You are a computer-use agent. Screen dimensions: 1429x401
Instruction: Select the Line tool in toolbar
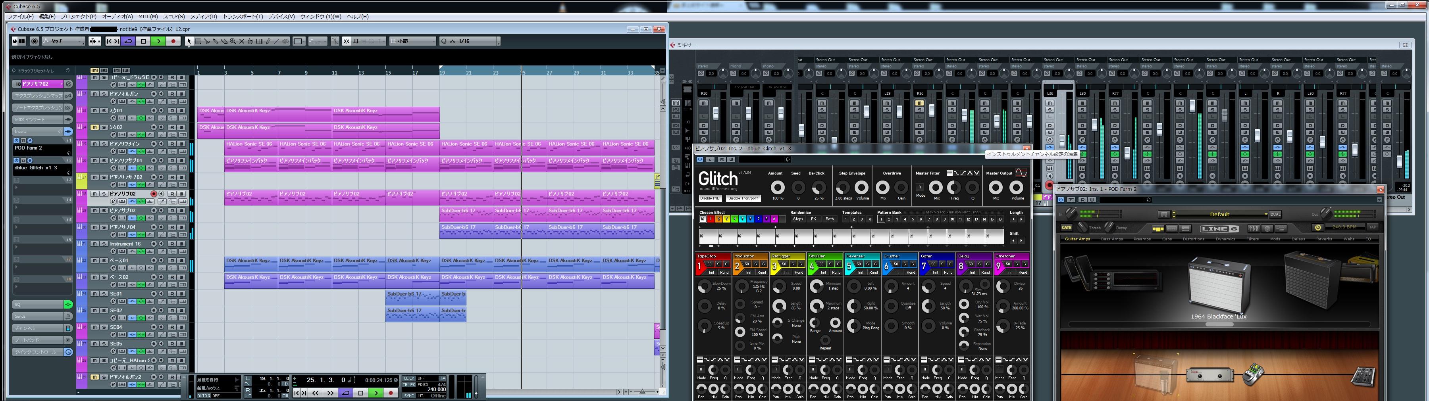coord(276,41)
